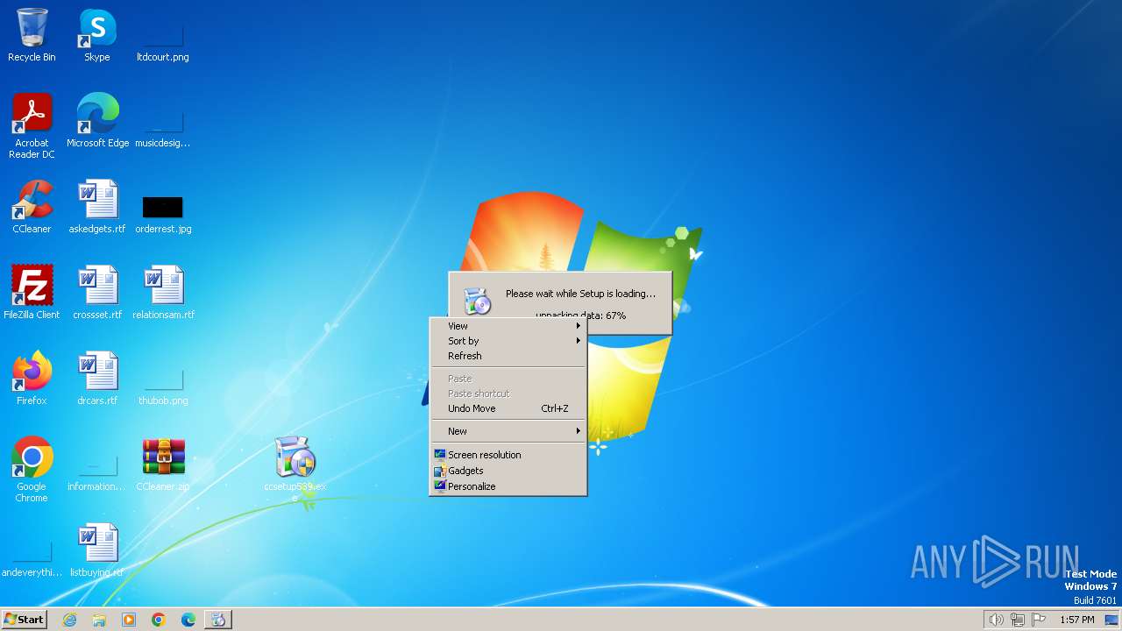Select Microsoft Edge desktop shortcut

pos(97,121)
